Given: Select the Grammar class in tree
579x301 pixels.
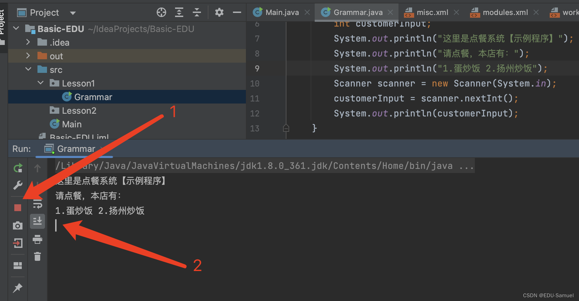Looking at the screenshot, I should point(127,97).
